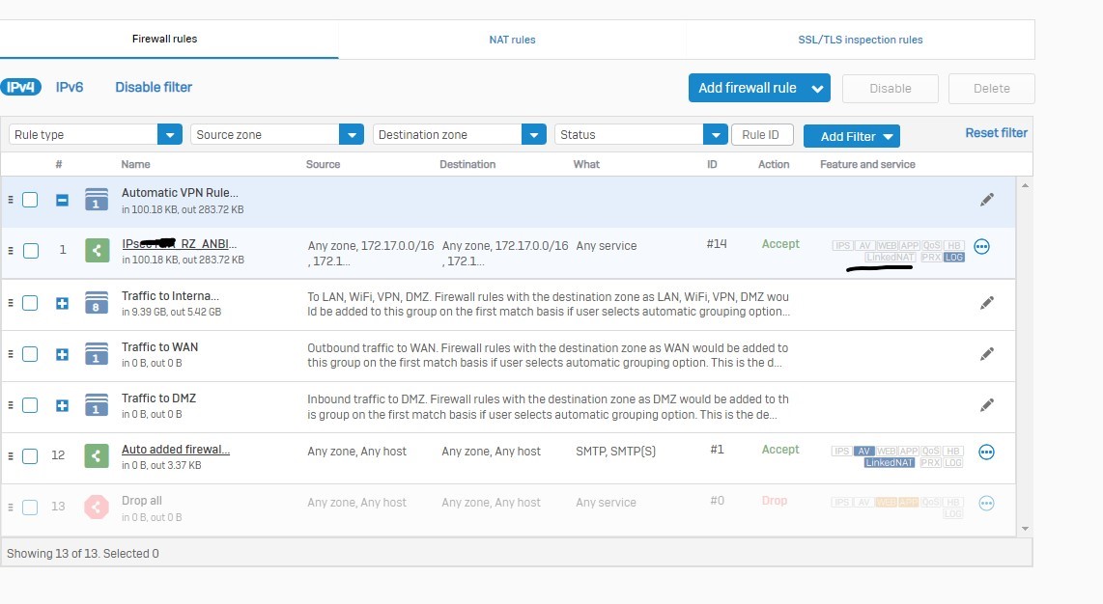The image size is (1103, 604).
Task: Click the Disable filter link
Action: tap(154, 87)
